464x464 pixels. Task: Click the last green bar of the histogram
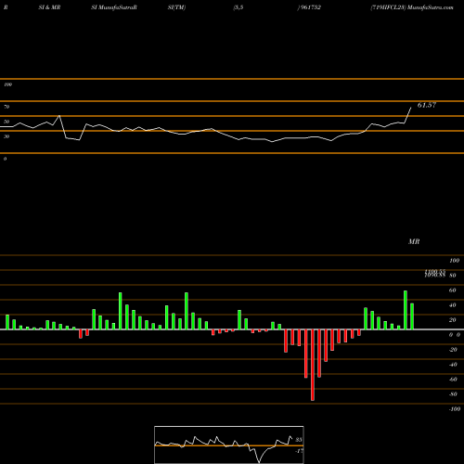click(412, 316)
